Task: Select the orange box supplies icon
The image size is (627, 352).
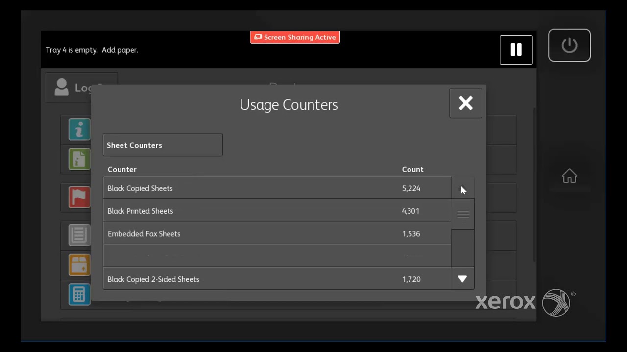Action: point(79,265)
